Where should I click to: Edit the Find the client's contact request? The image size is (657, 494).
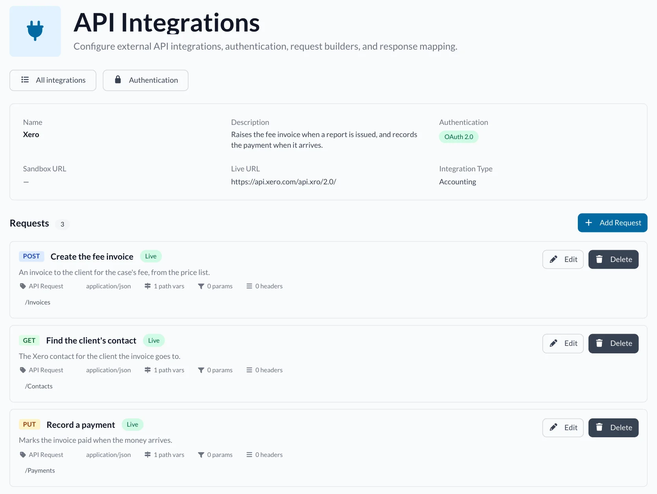coord(563,343)
